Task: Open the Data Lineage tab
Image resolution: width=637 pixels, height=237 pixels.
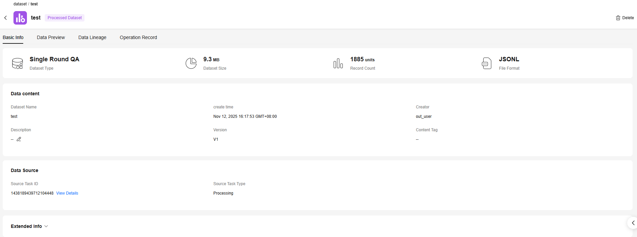Action: (x=92, y=37)
